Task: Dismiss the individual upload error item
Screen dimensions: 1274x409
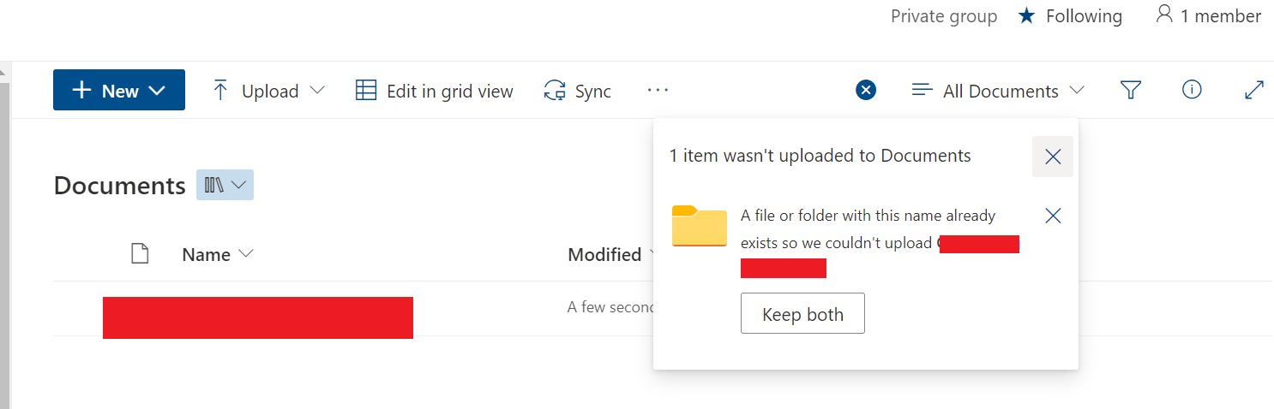Action: coord(1054,216)
